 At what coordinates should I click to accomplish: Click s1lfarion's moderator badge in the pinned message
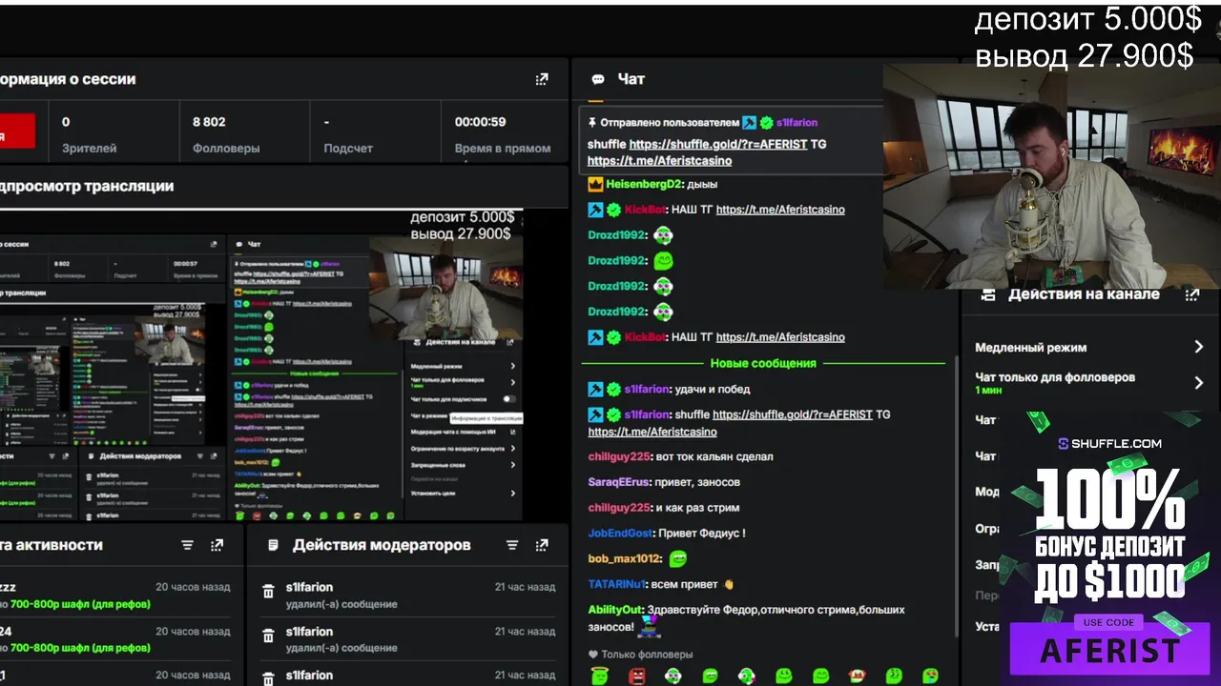749,122
